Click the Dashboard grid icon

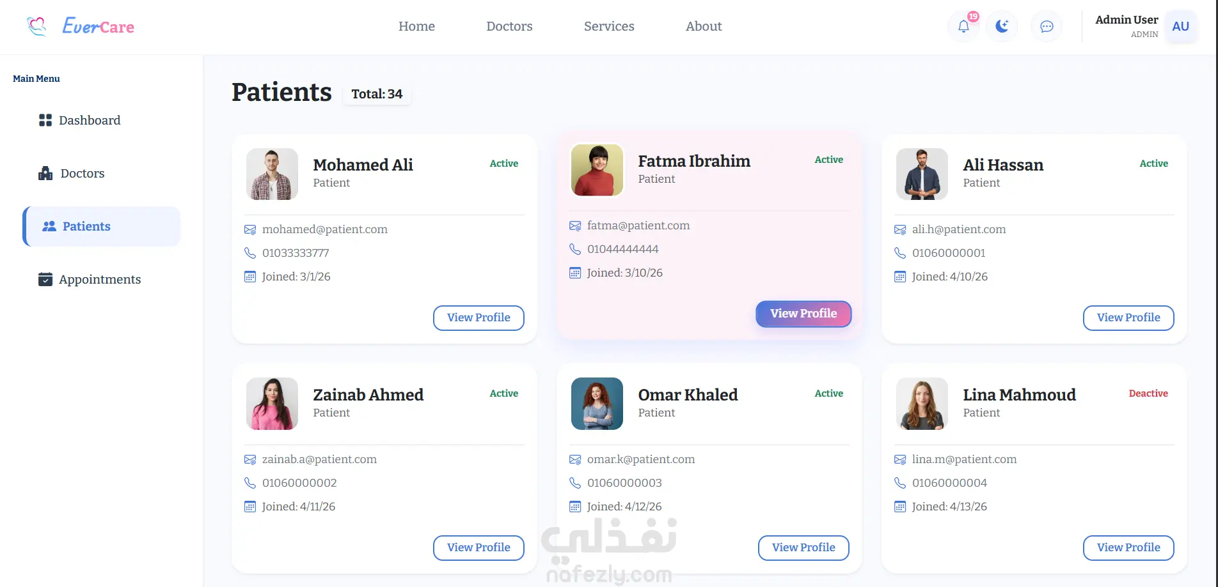coord(45,120)
